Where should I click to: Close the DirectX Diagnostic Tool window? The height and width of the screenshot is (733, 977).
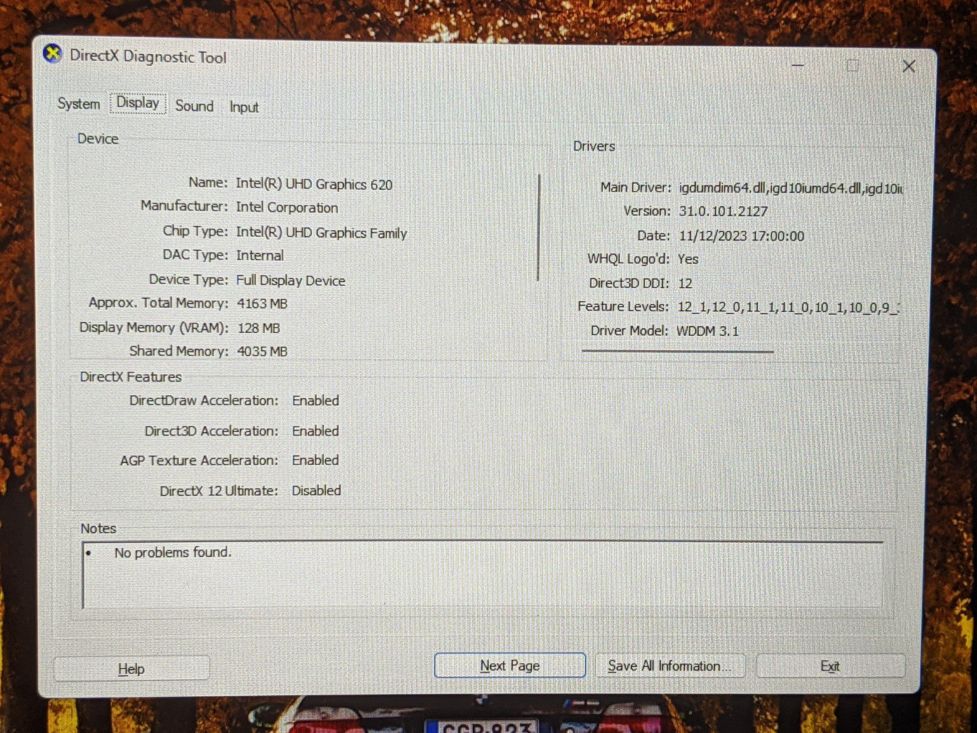(x=909, y=66)
